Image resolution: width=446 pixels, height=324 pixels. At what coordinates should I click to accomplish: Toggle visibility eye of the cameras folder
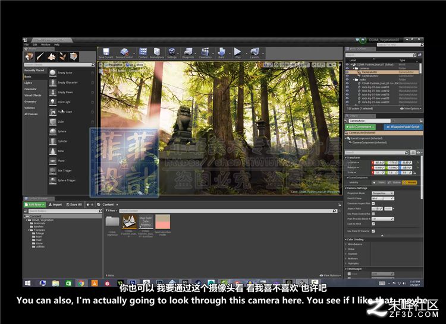(347, 68)
